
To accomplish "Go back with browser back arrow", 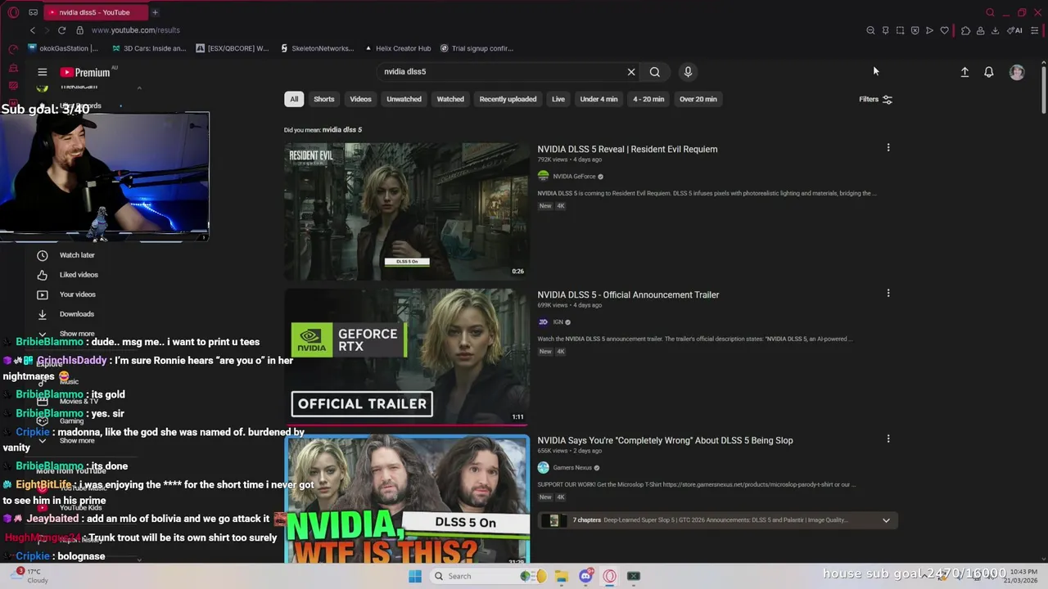I will pos(33,30).
